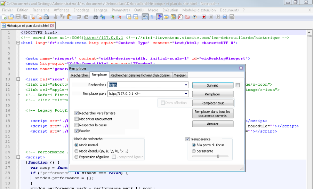Click the Find and Replace toolbar icon

click(103, 17)
